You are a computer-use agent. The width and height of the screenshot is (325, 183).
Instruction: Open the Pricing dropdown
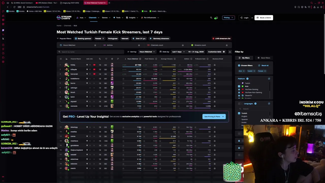click(x=228, y=18)
